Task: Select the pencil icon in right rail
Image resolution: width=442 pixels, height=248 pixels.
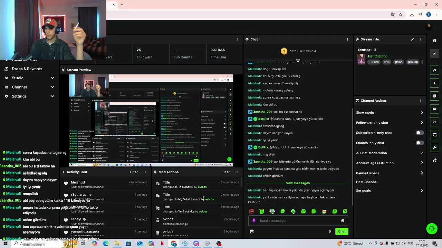Action: tap(434, 53)
